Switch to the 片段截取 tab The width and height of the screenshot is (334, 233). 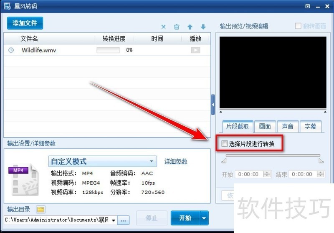point(238,126)
